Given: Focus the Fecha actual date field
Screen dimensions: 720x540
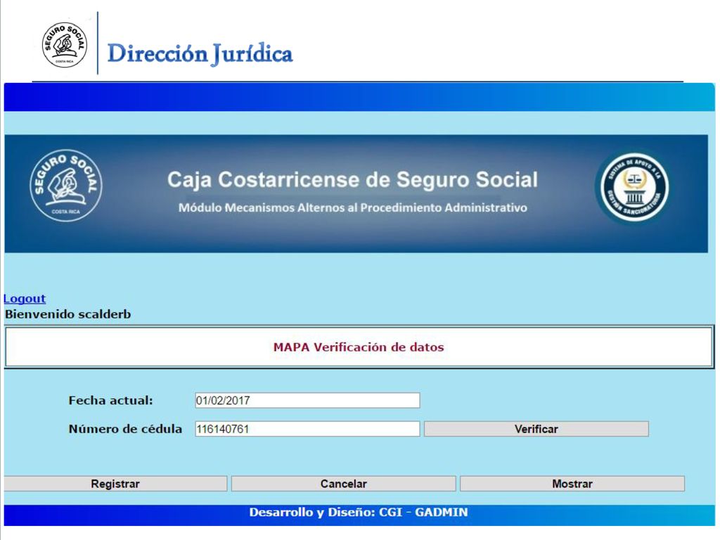Looking at the screenshot, I should click(307, 400).
